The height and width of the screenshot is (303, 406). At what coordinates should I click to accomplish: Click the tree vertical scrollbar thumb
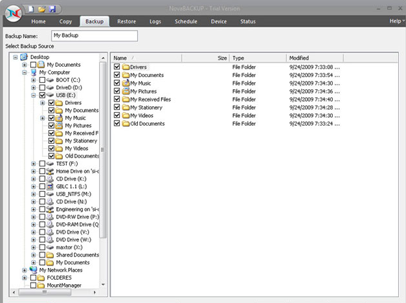(103, 150)
